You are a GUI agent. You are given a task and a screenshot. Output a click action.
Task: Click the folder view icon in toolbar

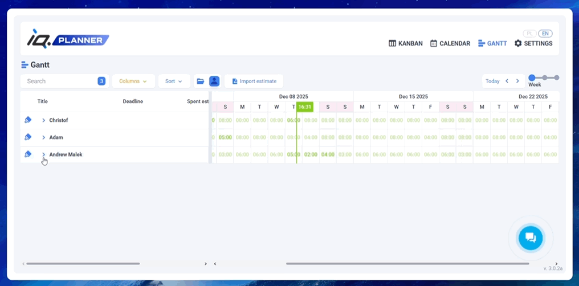pyautogui.click(x=201, y=81)
